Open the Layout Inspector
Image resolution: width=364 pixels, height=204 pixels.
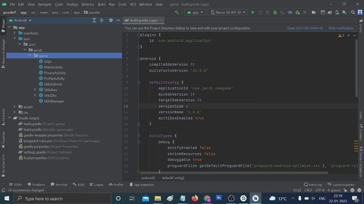click(x=341, y=185)
